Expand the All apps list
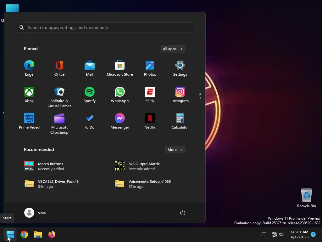Image resolution: width=322 pixels, height=242 pixels. pos(173,49)
